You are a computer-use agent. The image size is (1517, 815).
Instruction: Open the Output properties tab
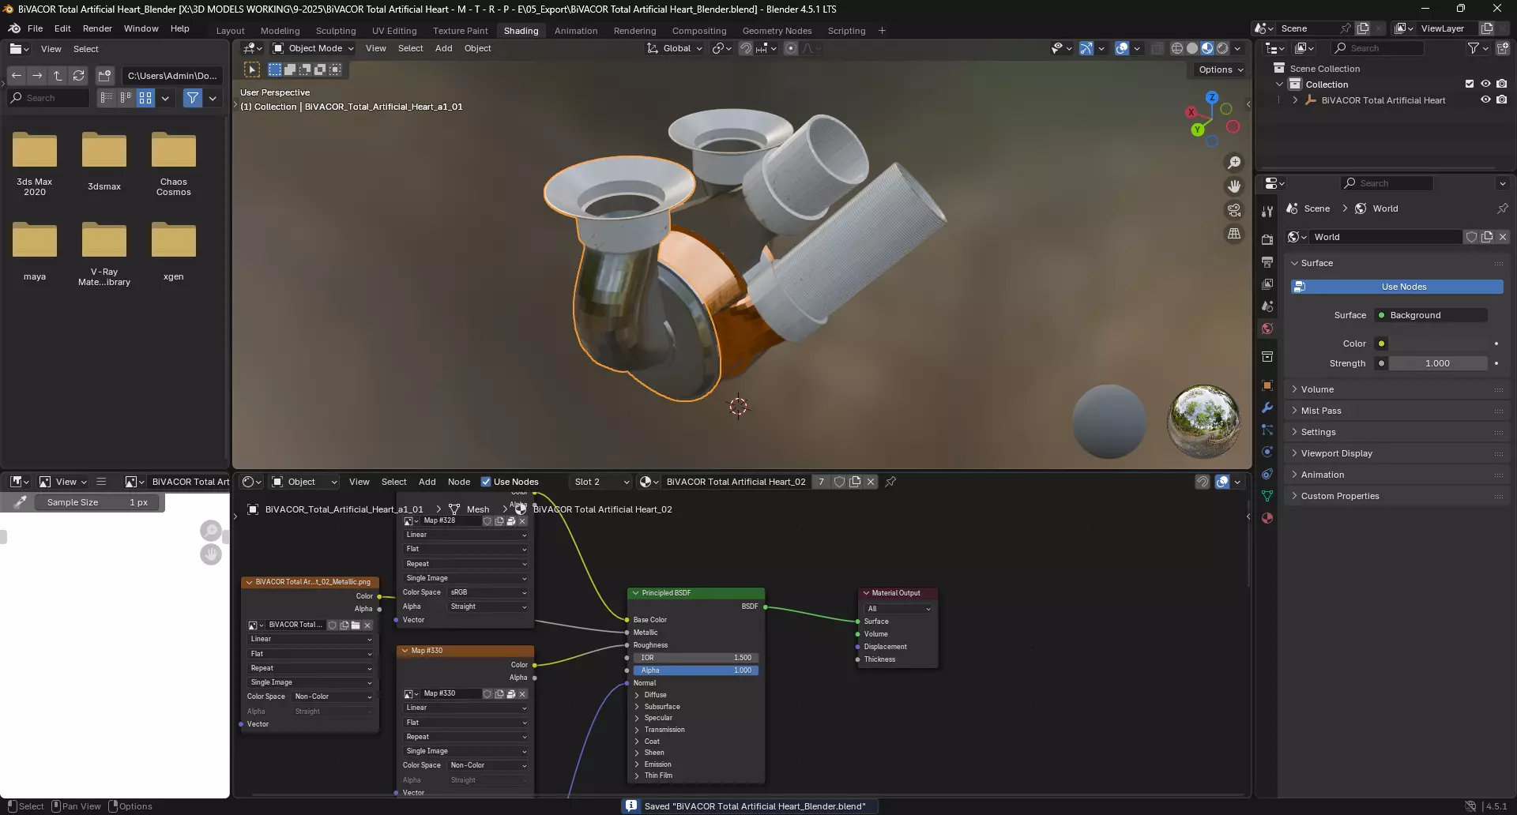(x=1267, y=261)
